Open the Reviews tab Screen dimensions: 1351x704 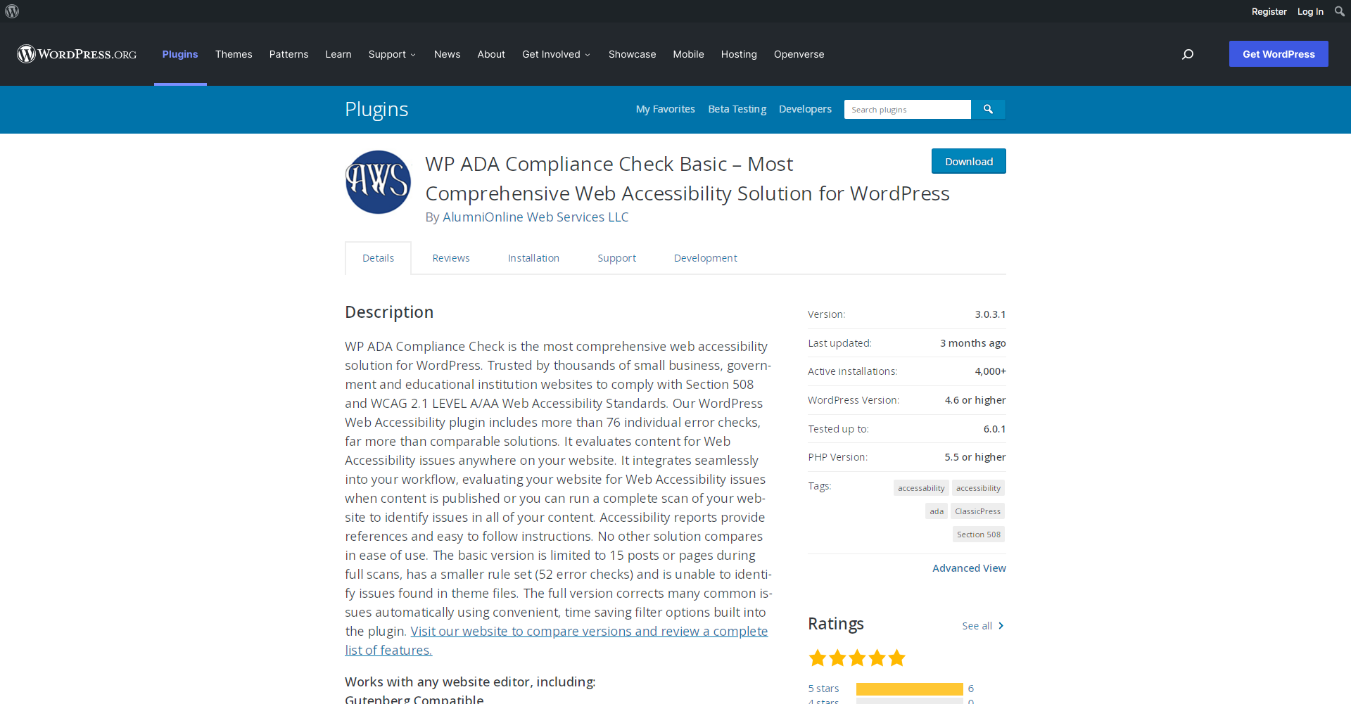pyautogui.click(x=451, y=258)
